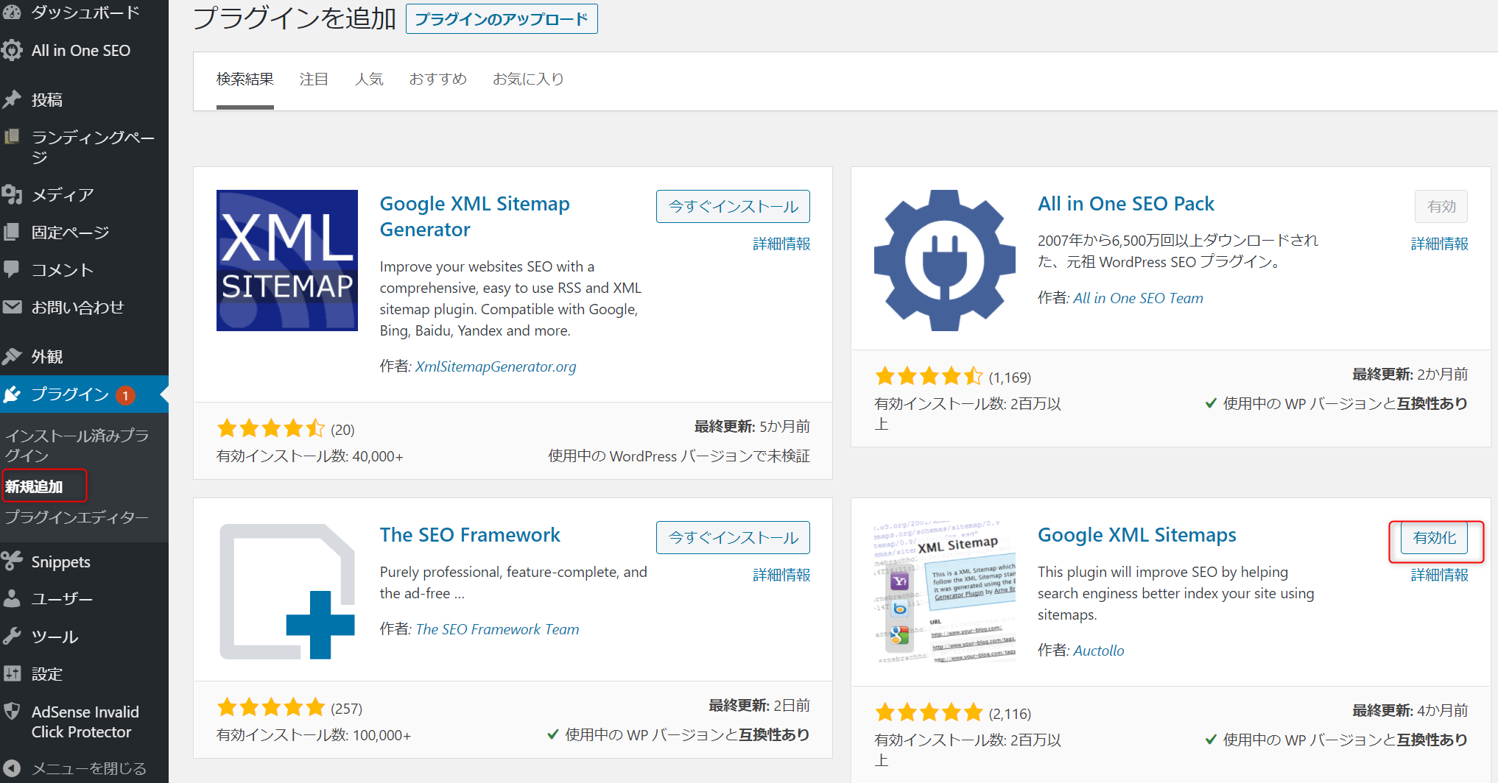Visit author The SEO Framework Team link
Image resolution: width=1498 pixels, height=783 pixels.
(x=497, y=629)
